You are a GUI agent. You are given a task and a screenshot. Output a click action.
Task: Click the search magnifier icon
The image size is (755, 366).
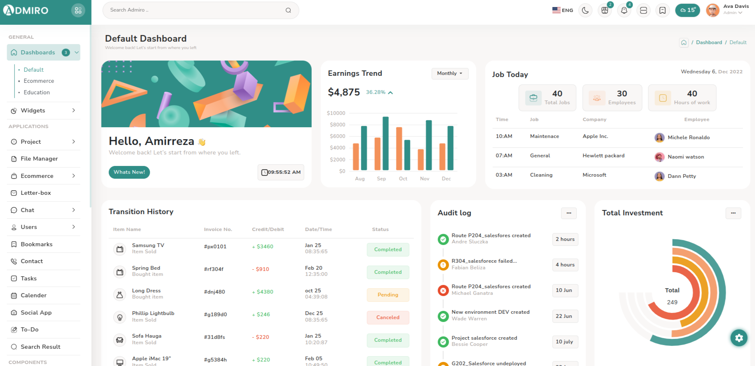click(288, 10)
